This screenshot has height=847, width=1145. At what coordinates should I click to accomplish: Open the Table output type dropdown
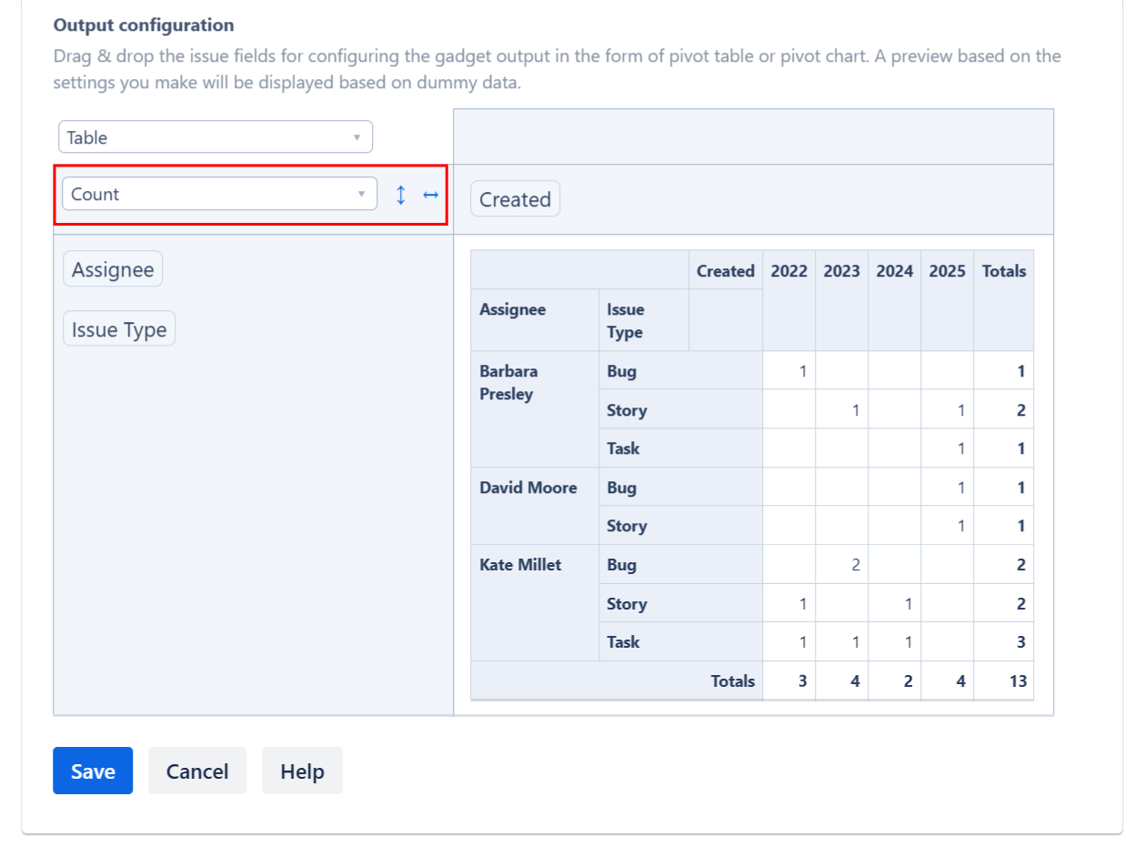[x=216, y=137]
